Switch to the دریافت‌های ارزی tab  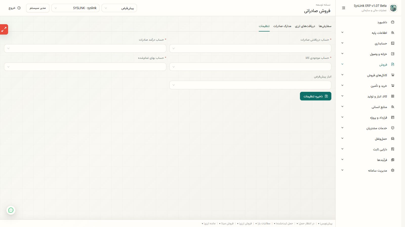(x=305, y=26)
